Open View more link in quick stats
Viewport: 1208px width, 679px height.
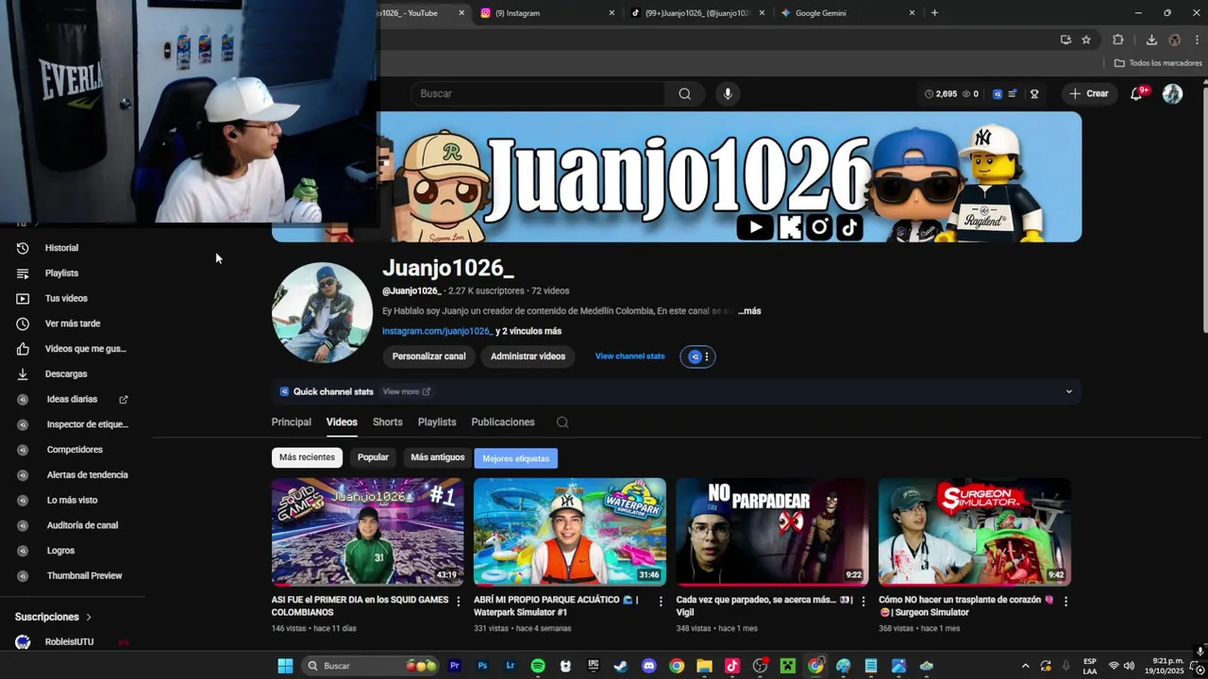click(407, 391)
